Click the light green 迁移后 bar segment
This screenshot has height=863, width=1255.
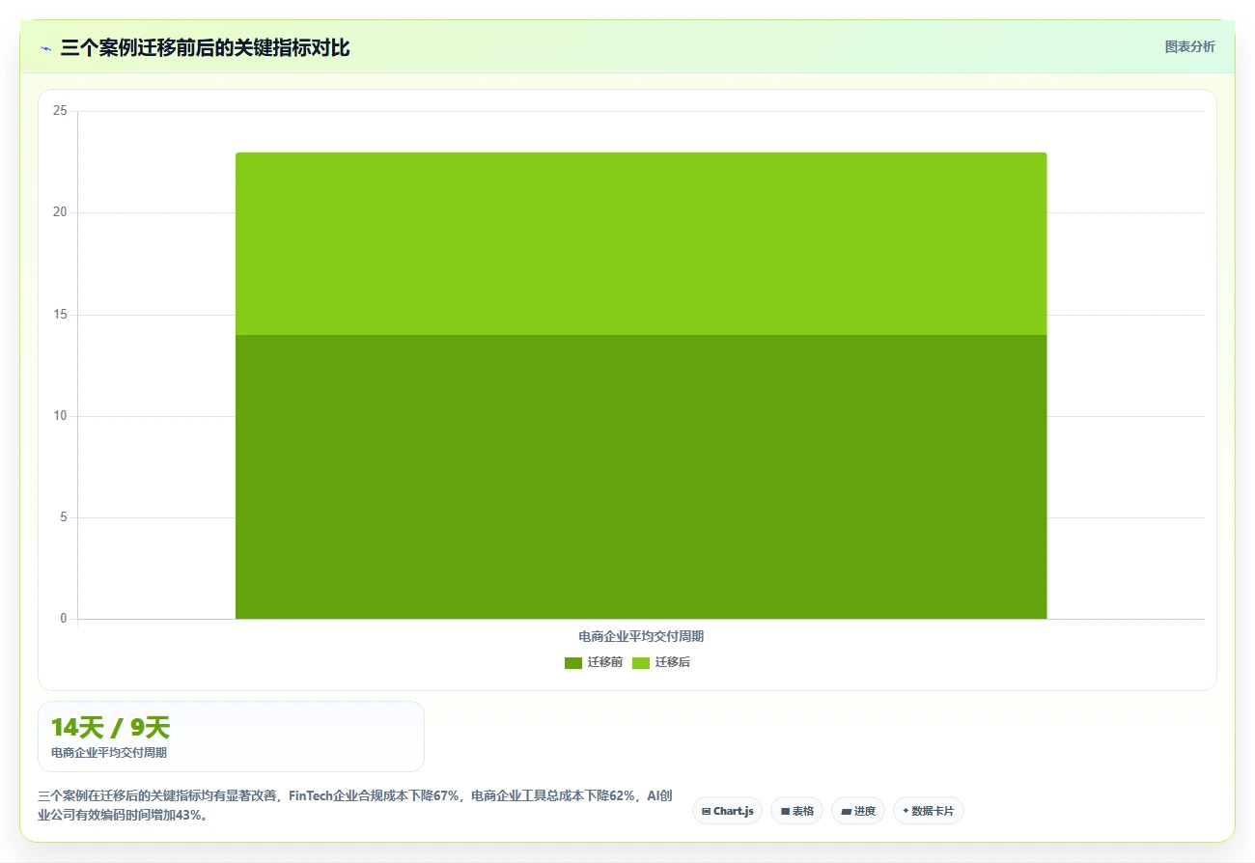click(x=641, y=243)
